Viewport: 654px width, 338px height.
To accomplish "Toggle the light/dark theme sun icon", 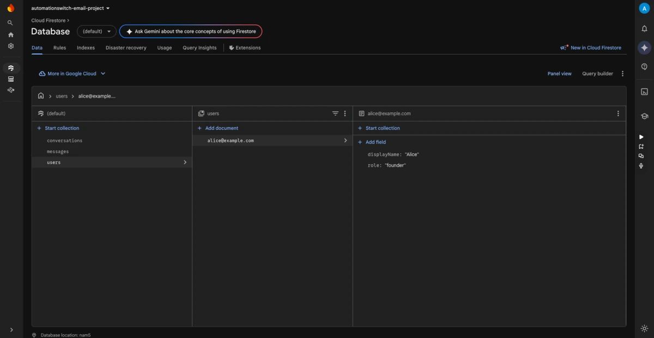I will [644, 328].
